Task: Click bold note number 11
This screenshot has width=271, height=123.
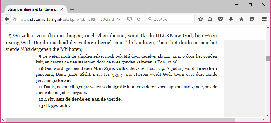Action: coord(41,87)
